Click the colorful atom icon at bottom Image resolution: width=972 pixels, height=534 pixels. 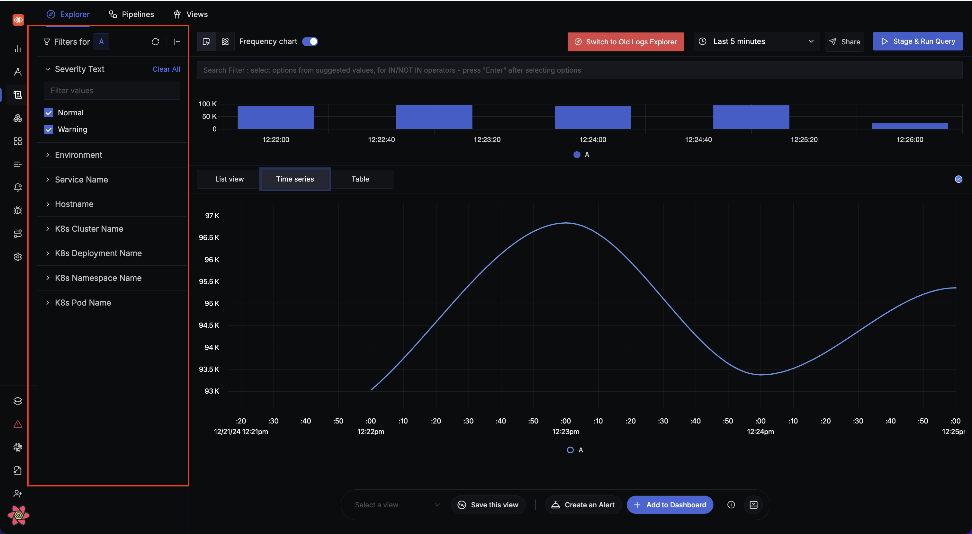tap(19, 515)
